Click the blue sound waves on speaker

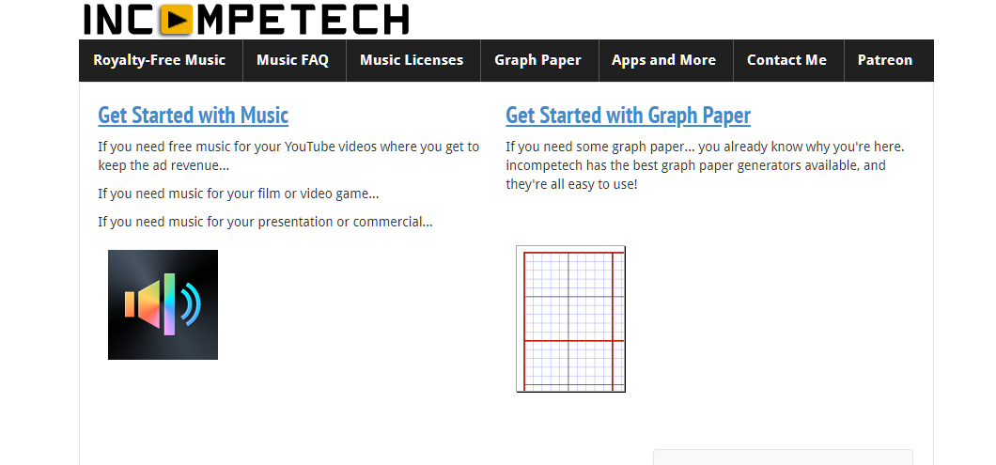pyautogui.click(x=191, y=304)
